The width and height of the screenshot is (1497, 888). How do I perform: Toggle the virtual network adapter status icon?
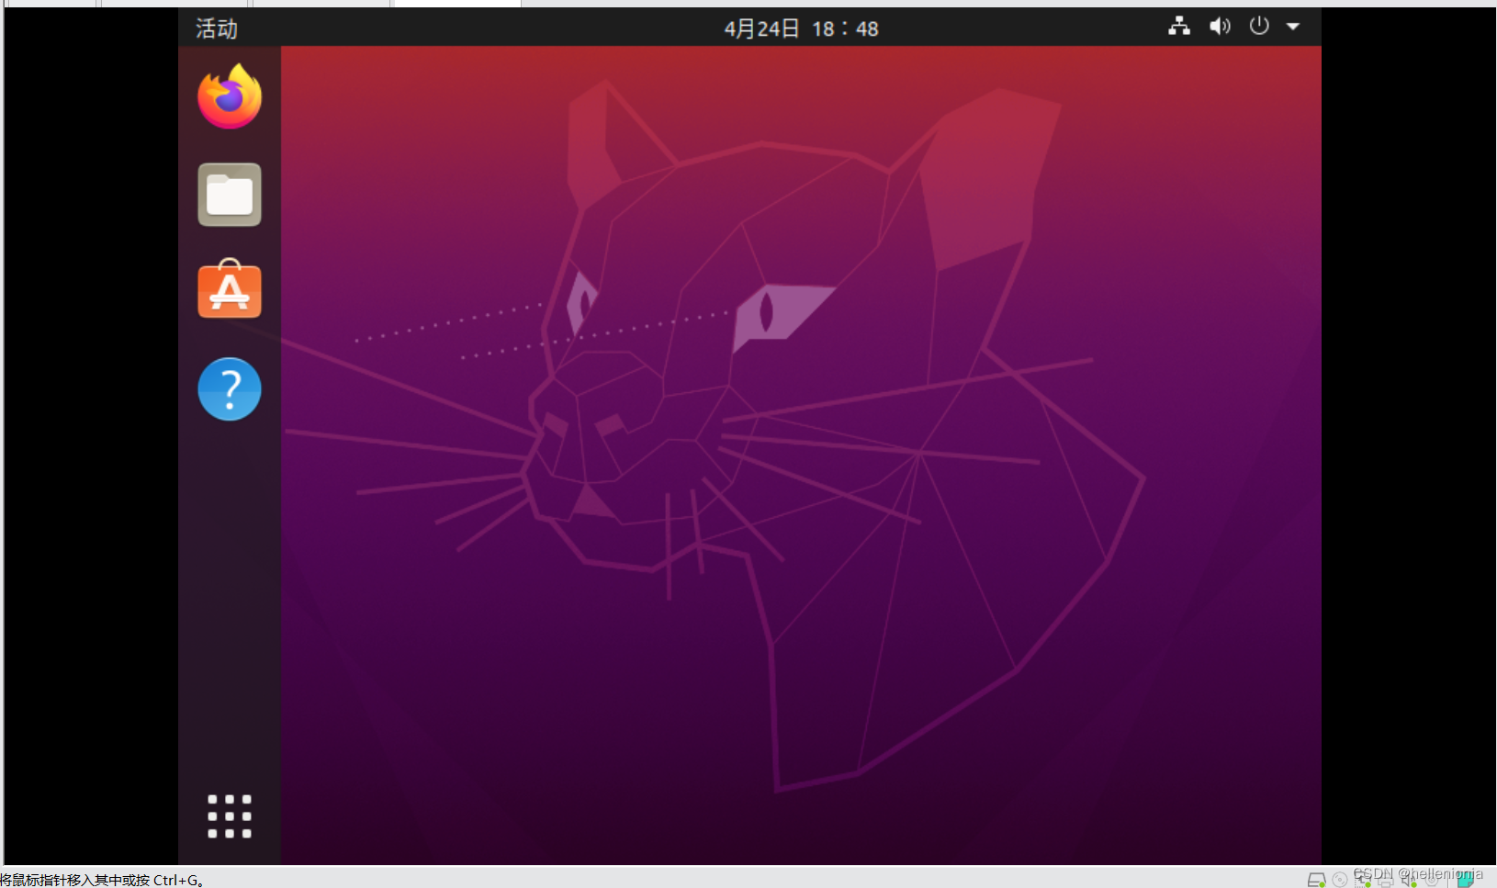[x=1361, y=879]
